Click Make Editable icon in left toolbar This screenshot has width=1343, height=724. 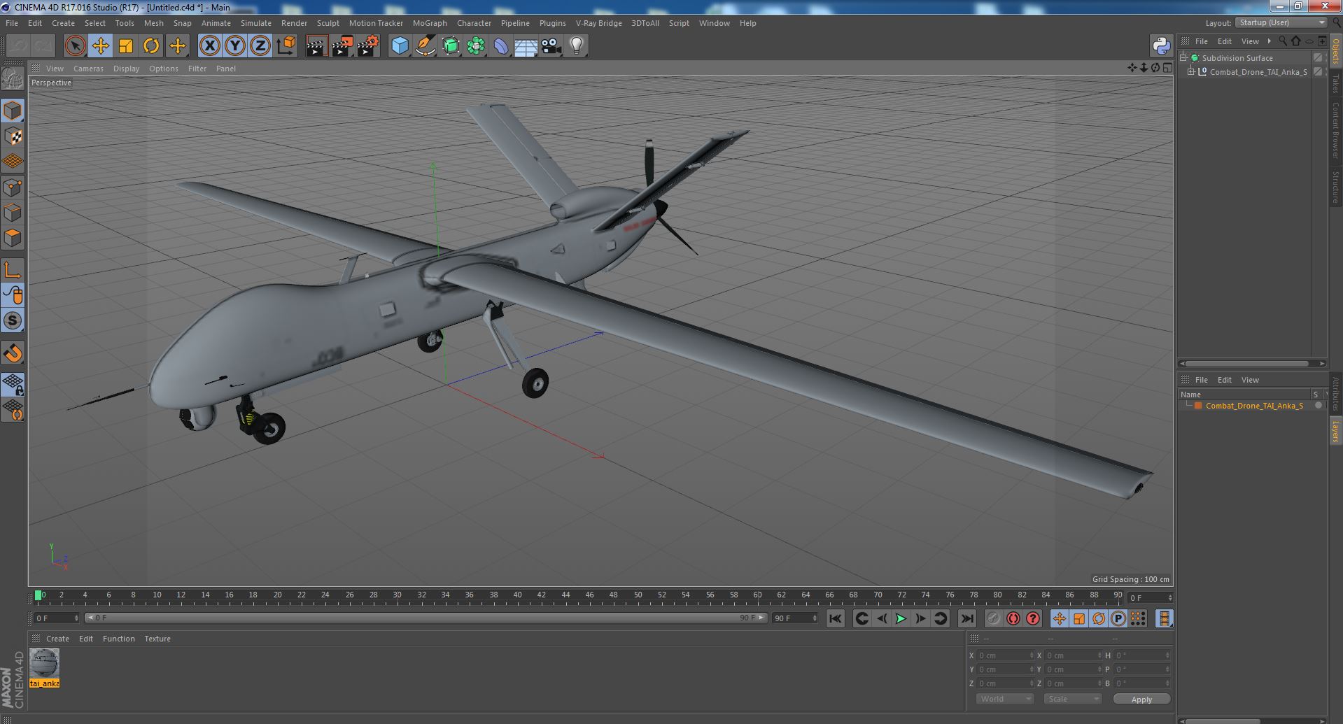coord(13,78)
